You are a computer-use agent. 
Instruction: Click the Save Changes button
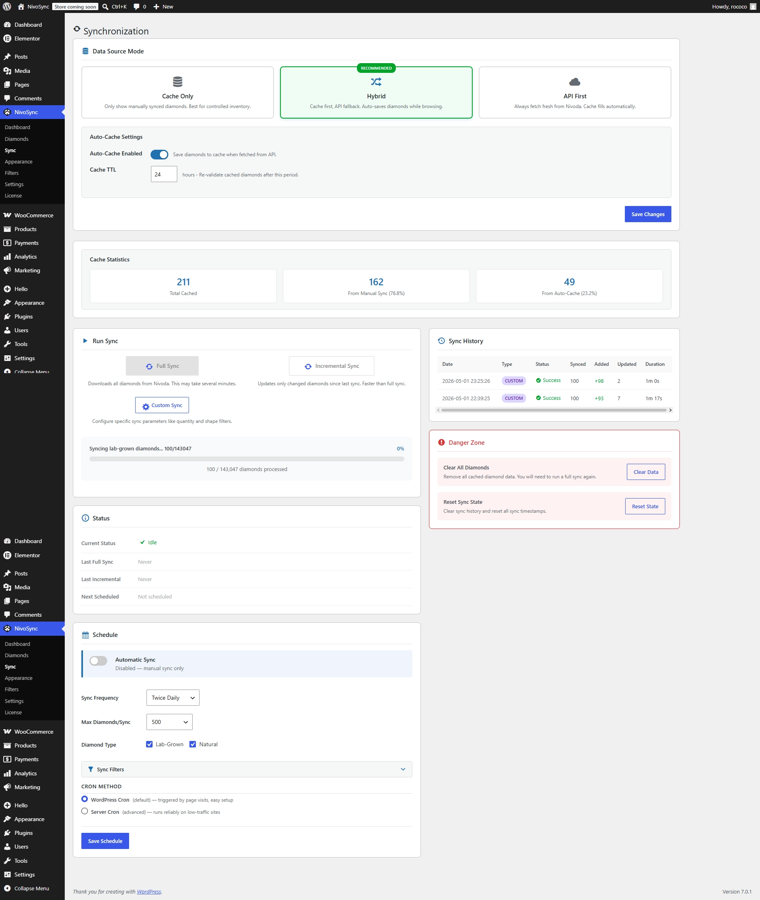[x=647, y=214]
